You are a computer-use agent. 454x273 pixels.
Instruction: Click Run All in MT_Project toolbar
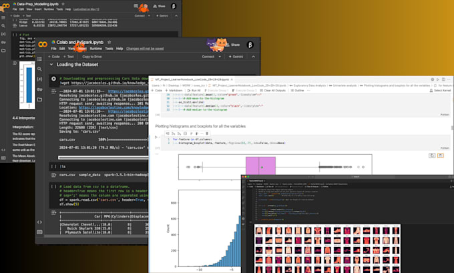[194, 91]
